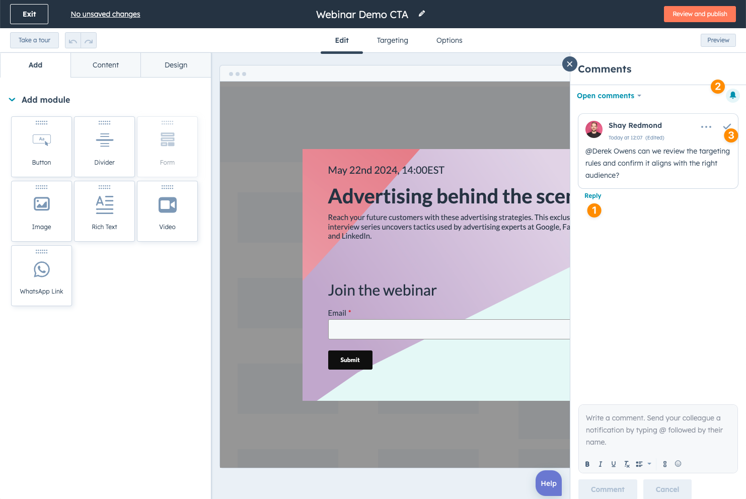This screenshot has height=499, width=746.
Task: Open the Open comments filter dropdown
Action: [609, 96]
